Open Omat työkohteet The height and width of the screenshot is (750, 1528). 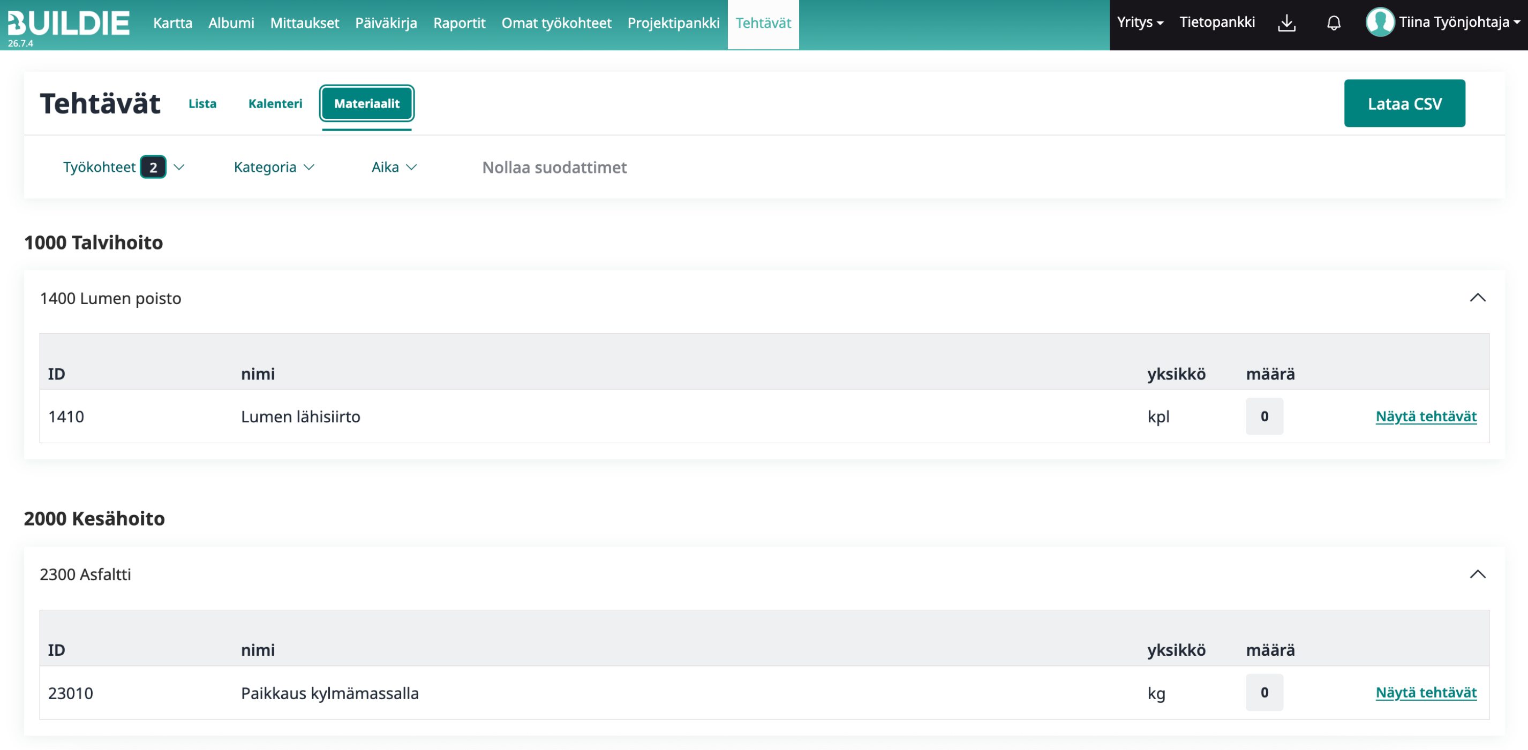556,23
